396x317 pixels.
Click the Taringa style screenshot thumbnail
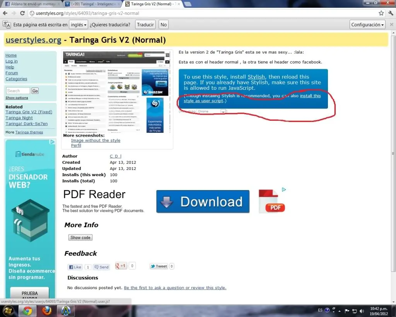tap(116, 92)
